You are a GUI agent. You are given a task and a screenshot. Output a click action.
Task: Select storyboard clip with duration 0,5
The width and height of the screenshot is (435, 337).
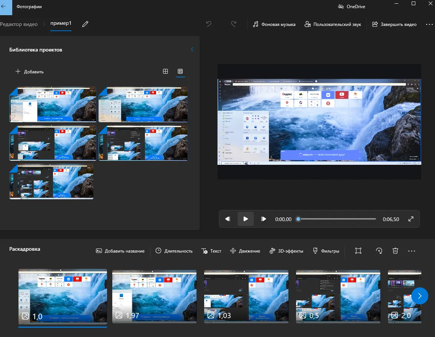(338, 296)
